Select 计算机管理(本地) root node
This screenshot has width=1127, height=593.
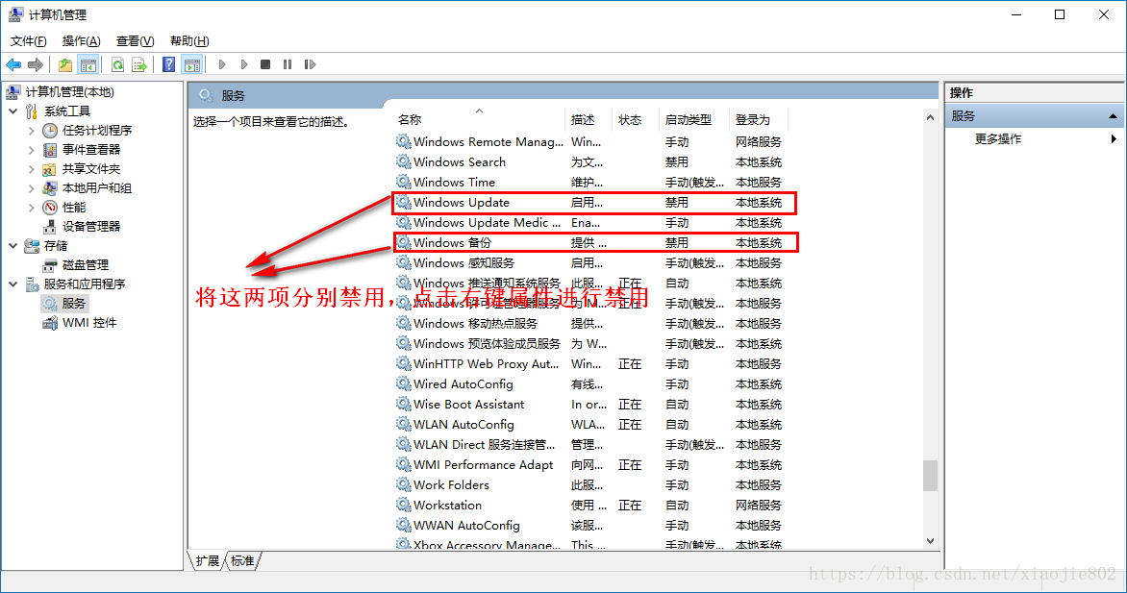(x=70, y=92)
